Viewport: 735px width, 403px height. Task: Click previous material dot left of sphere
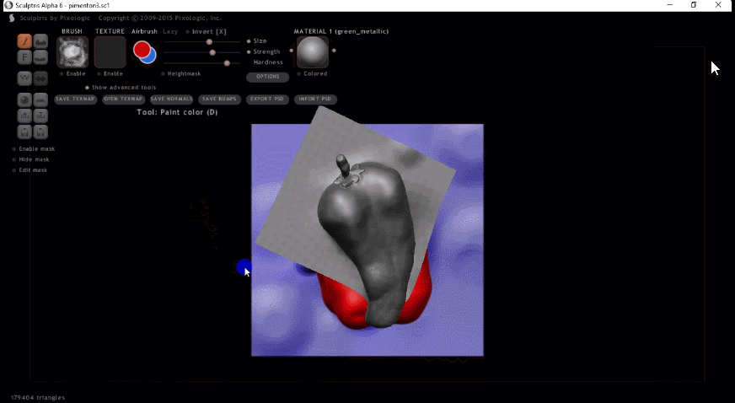291,51
